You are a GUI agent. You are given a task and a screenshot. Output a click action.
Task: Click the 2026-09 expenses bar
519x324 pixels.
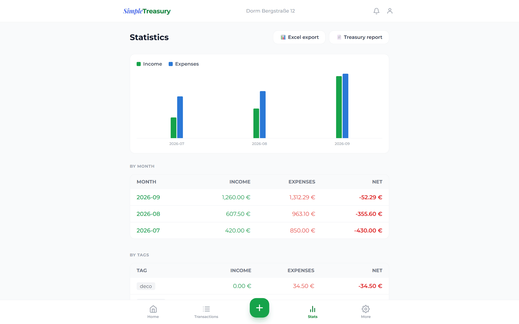345,106
